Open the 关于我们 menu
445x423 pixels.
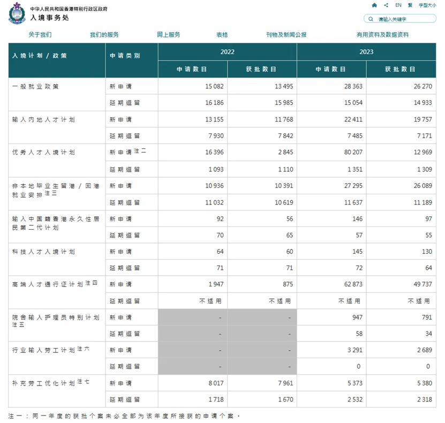pyautogui.click(x=40, y=35)
